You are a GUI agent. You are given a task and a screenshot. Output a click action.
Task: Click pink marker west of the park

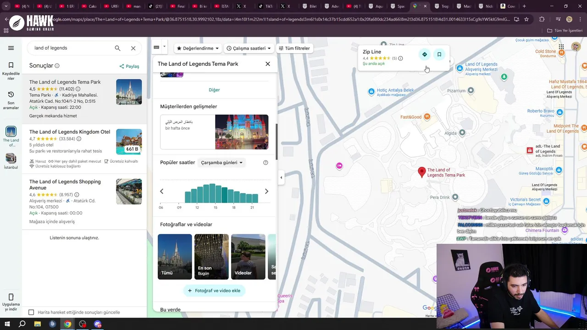(x=339, y=165)
